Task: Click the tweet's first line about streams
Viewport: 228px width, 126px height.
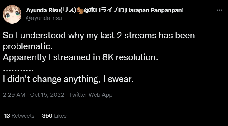Action: (x=99, y=35)
